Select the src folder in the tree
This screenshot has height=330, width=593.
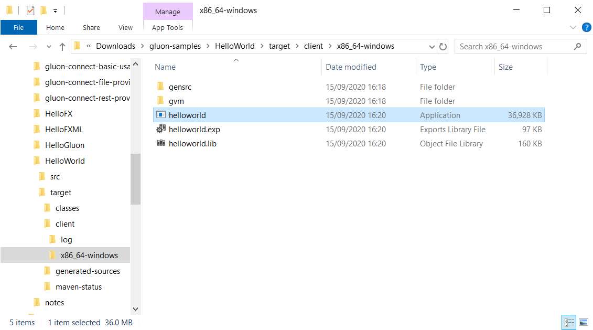pyautogui.click(x=55, y=177)
